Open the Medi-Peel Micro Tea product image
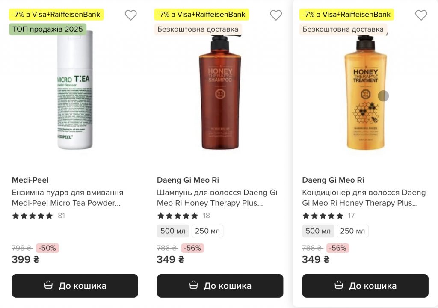Viewport: 438px width, 308px height. (x=75, y=92)
